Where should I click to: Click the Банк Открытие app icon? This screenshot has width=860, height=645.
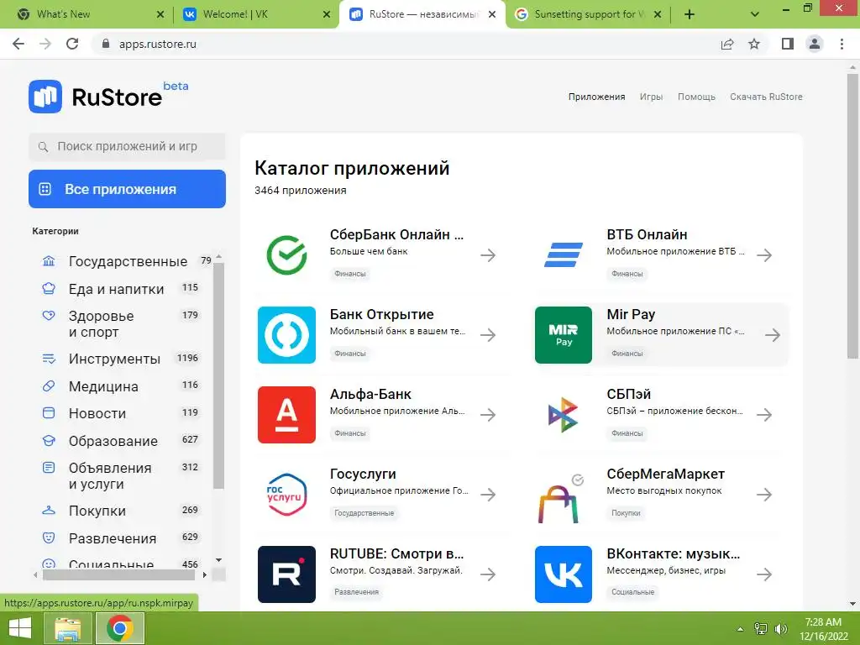pyautogui.click(x=286, y=334)
